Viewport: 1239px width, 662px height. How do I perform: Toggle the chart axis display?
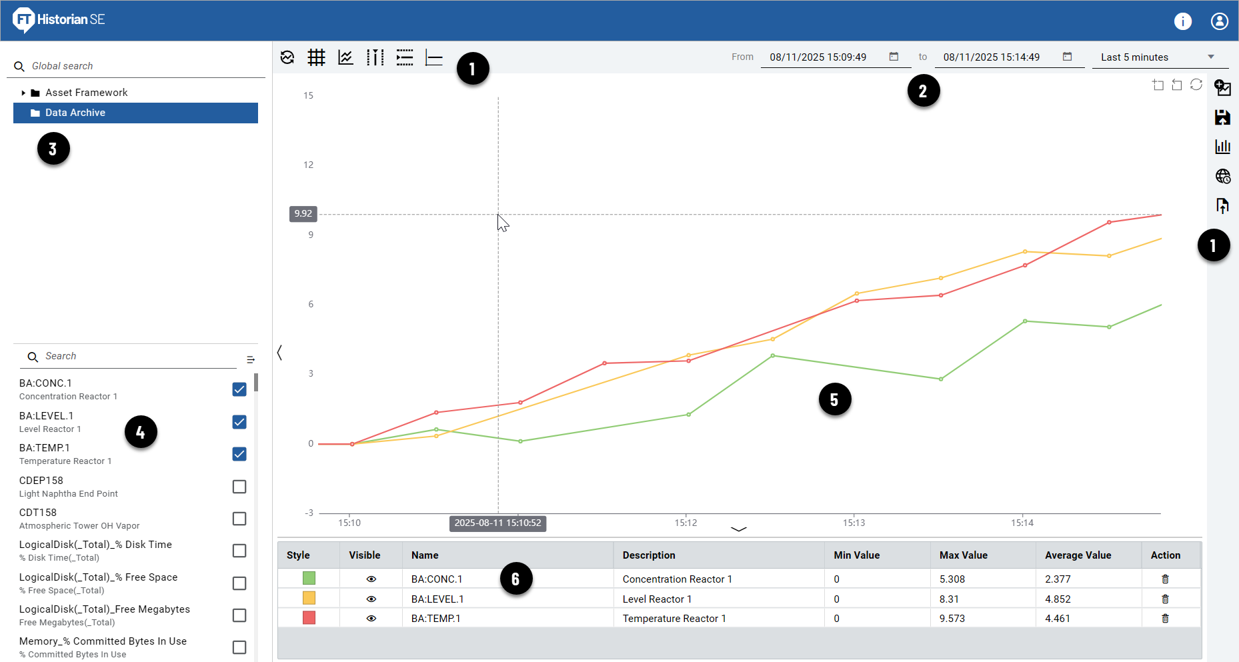[433, 57]
